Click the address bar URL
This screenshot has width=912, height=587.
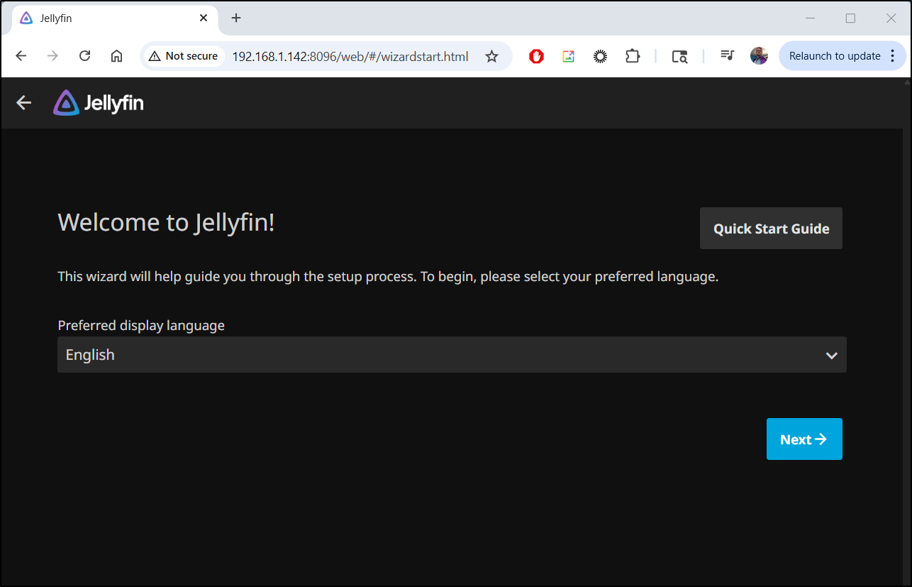[350, 56]
